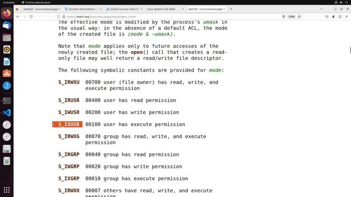
Task: Click the S_IRGRP constant
Action: [x=69, y=154]
